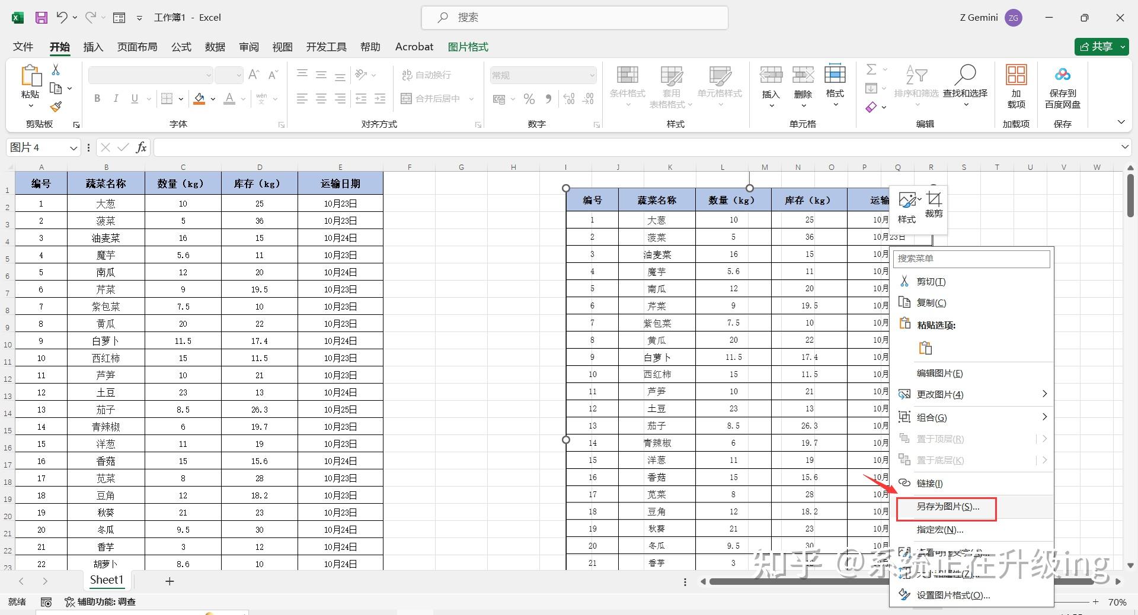
Task: Undo the last action
Action: pyautogui.click(x=62, y=18)
